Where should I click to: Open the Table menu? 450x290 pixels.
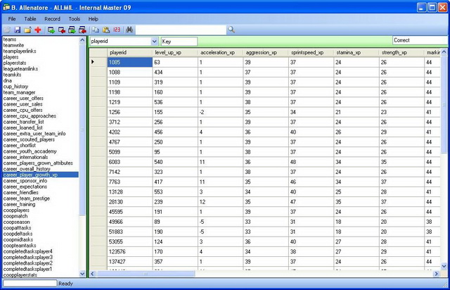[x=30, y=19]
